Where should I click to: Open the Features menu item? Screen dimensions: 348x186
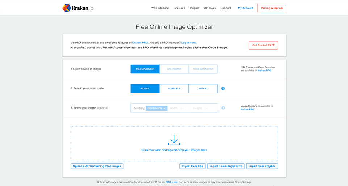pyautogui.click(x=179, y=8)
